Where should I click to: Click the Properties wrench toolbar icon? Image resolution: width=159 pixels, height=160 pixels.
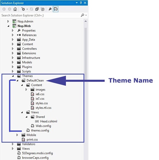[50, 9]
